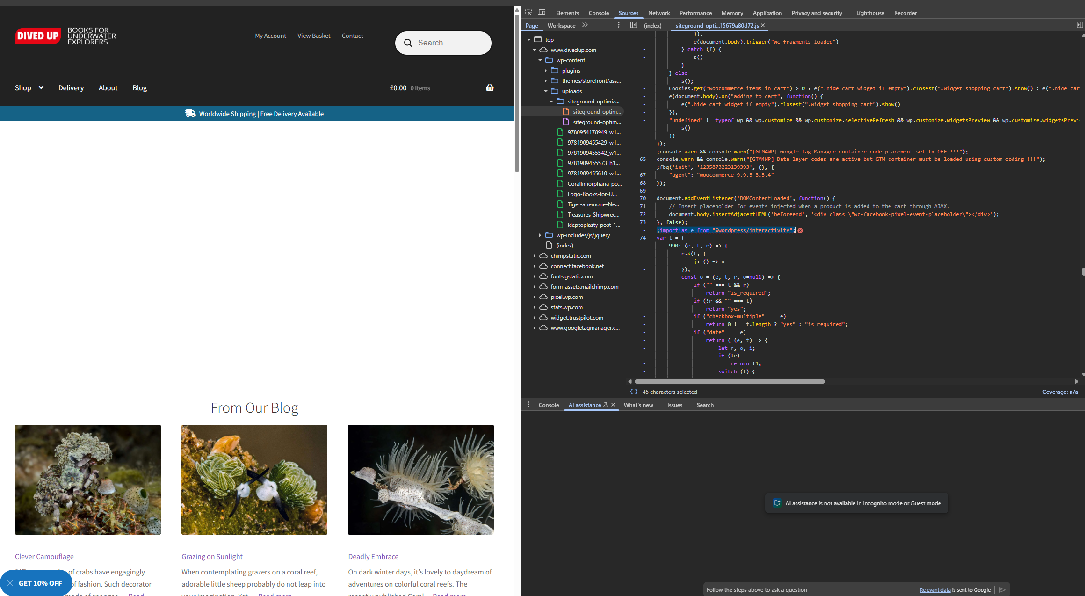
Task: Toggle the debugger sidebar at far right
Action: click(x=1079, y=25)
